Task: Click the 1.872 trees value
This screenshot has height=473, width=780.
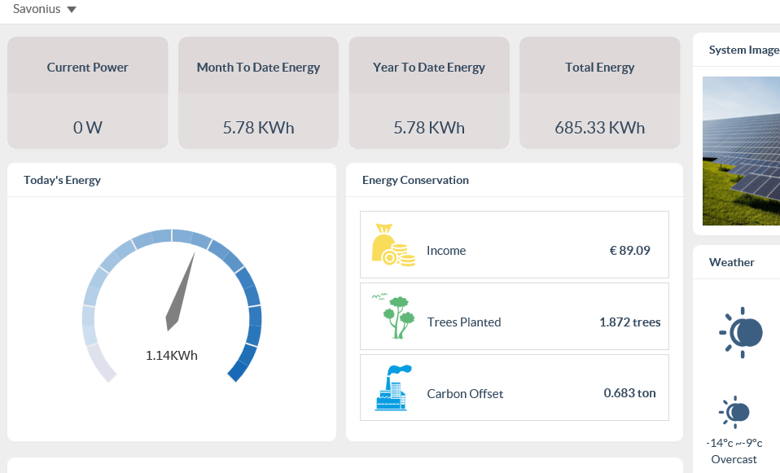Action: click(x=629, y=322)
